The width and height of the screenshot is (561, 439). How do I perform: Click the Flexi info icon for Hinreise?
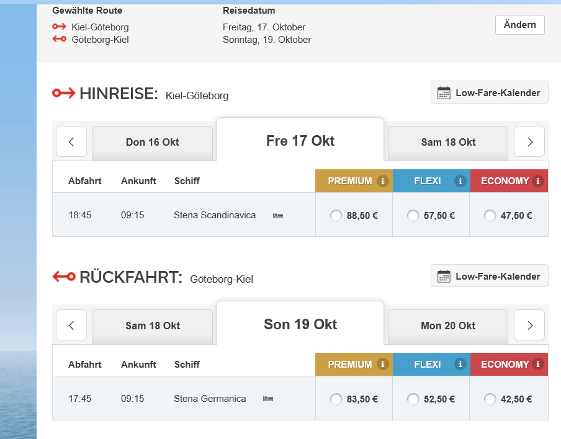[460, 181]
